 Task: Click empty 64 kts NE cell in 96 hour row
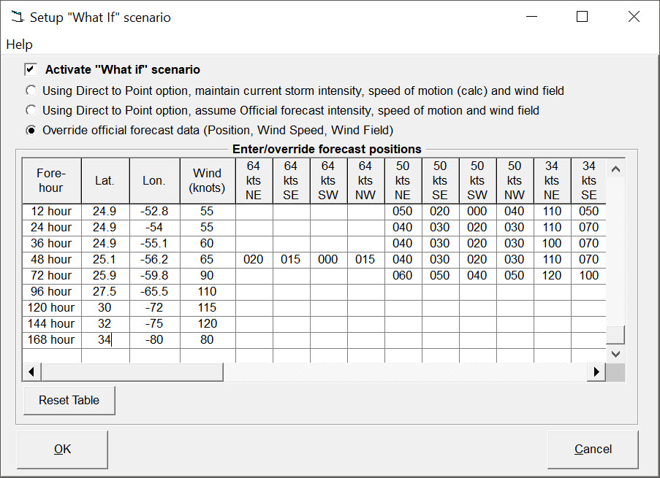[x=254, y=291]
